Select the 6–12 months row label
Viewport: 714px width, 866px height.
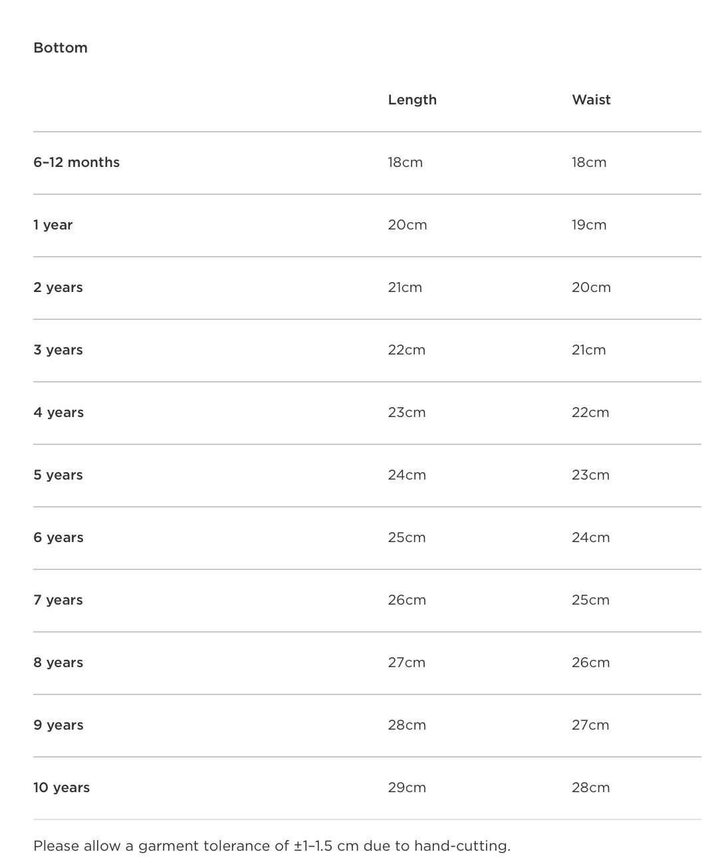coord(76,162)
